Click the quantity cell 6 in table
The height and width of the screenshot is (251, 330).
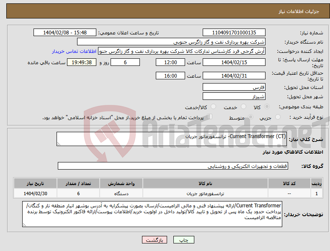[x=78, y=193]
